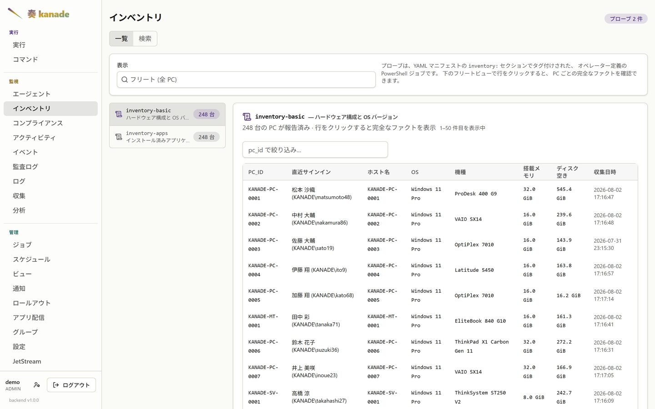This screenshot has height=409, width=655.
Task: Click the kanade logo icon
Action: pos(15,14)
